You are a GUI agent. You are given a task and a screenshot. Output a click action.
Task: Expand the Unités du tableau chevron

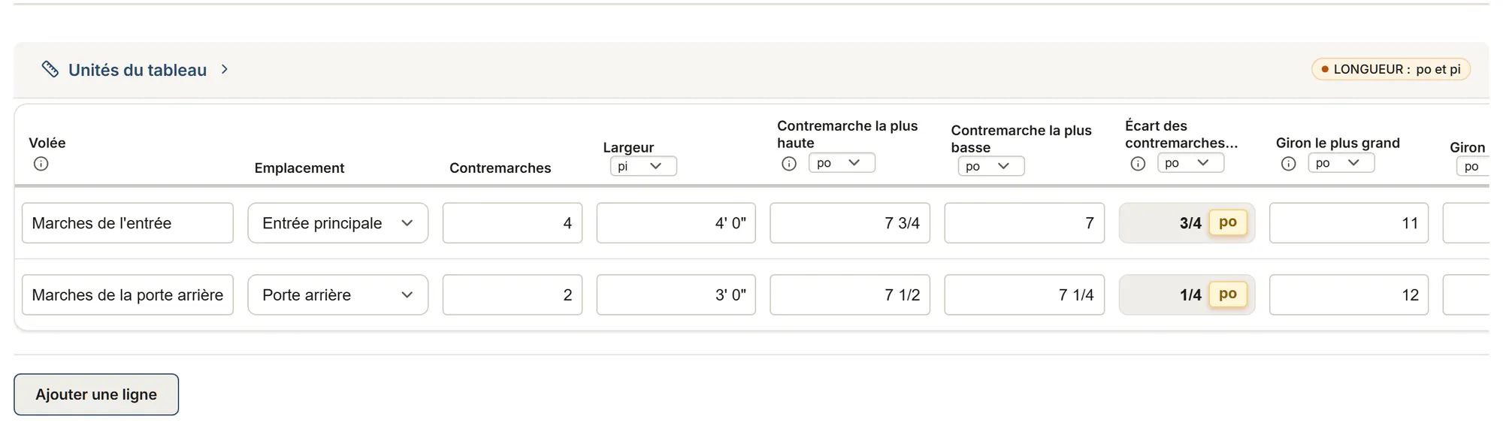[x=224, y=69]
